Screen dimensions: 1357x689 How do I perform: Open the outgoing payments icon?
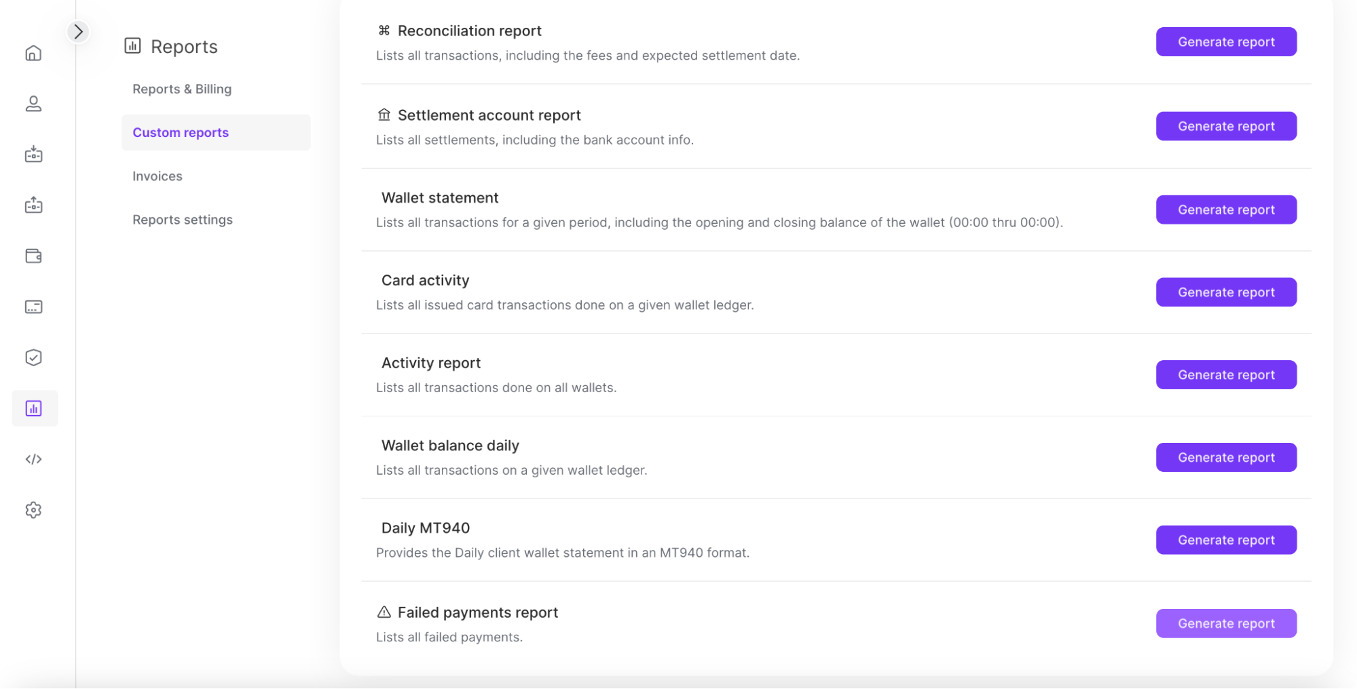[x=33, y=205]
